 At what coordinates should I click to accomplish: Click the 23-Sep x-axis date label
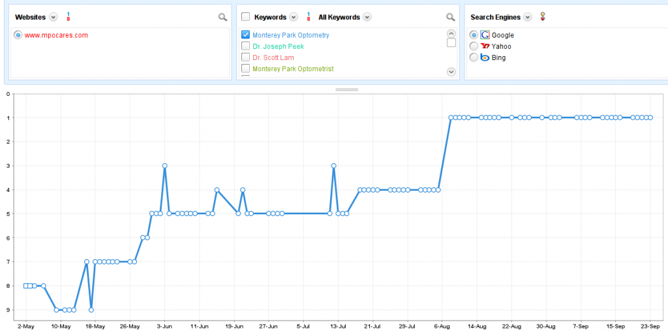[x=650, y=326]
